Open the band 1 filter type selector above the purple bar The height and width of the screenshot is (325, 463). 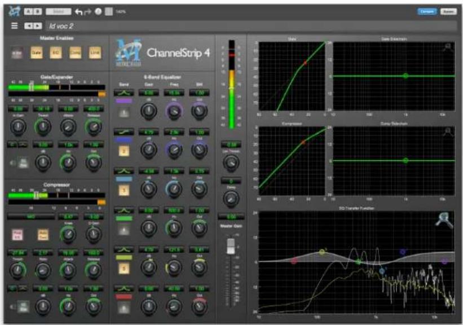[x=124, y=93]
